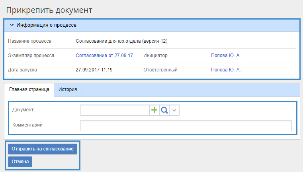Click the Прикрепить документ page title
303x172 pixels.
point(49,9)
